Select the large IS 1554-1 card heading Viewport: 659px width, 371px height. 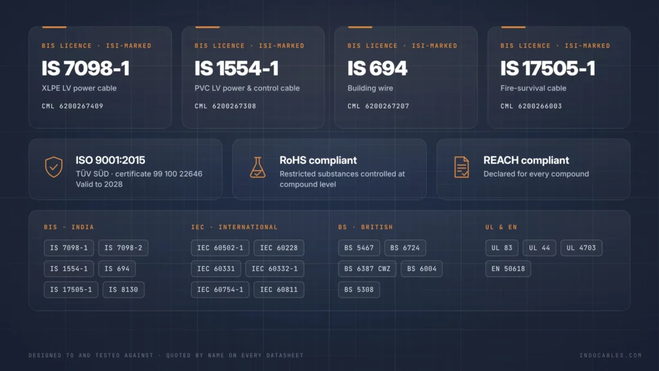(237, 68)
